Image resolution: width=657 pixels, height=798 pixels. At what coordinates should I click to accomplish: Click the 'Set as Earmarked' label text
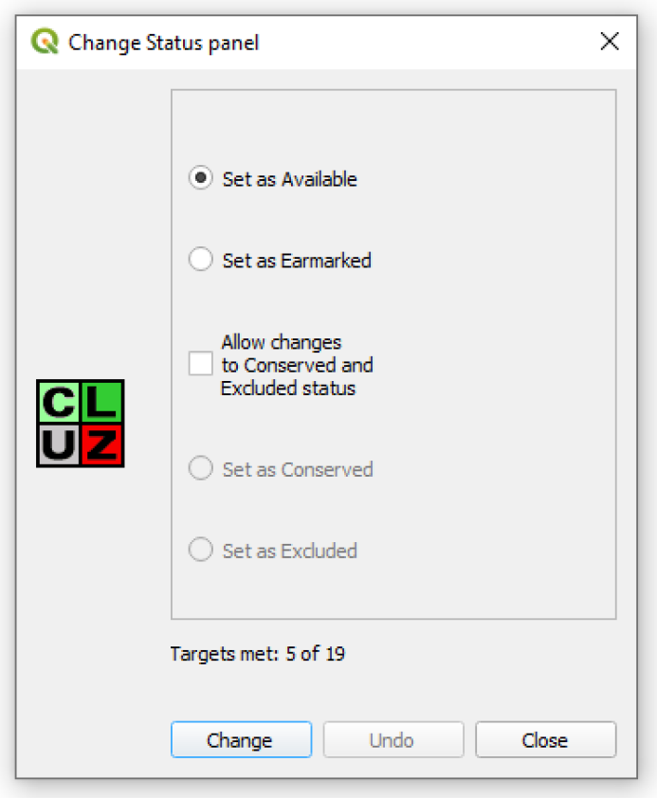coord(297,260)
